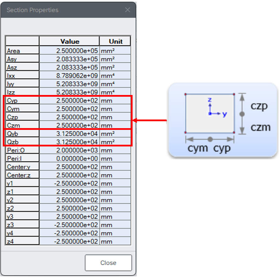Select the Qzb row label
This screenshot has height=277, width=280.
pyautogui.click(x=22, y=142)
